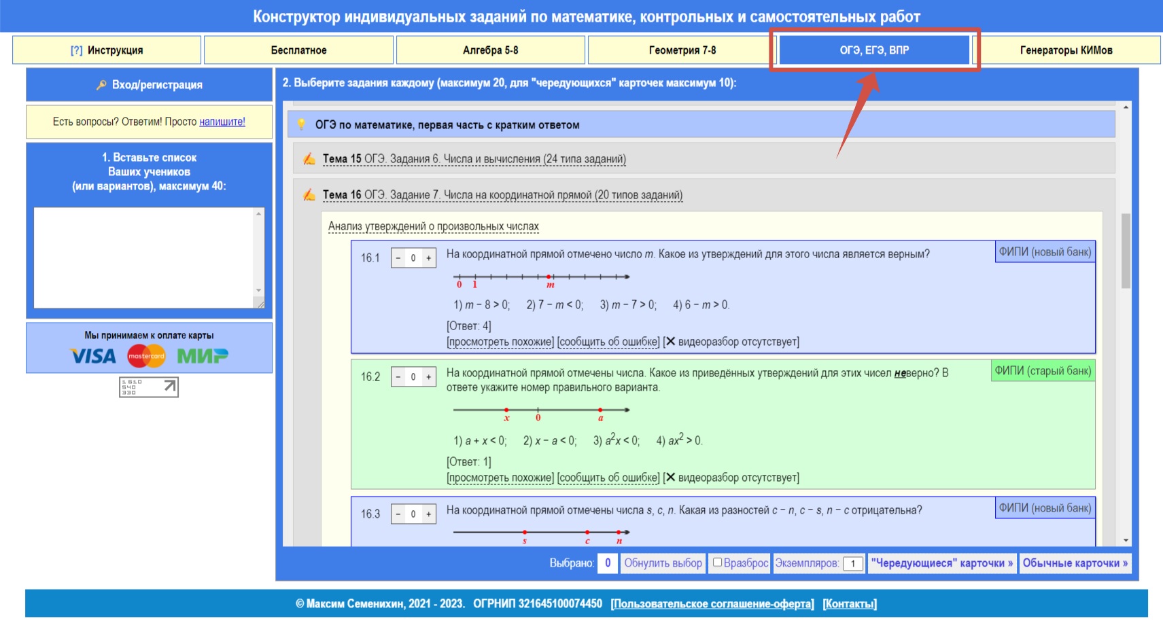
Task: Enable the Вразброс checkbox
Action: coord(717,562)
